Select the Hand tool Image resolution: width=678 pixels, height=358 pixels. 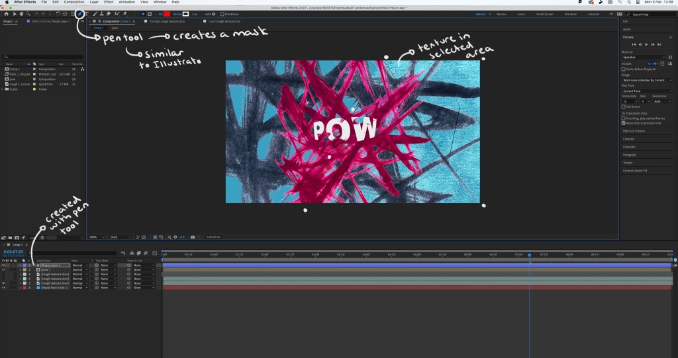coord(21,13)
